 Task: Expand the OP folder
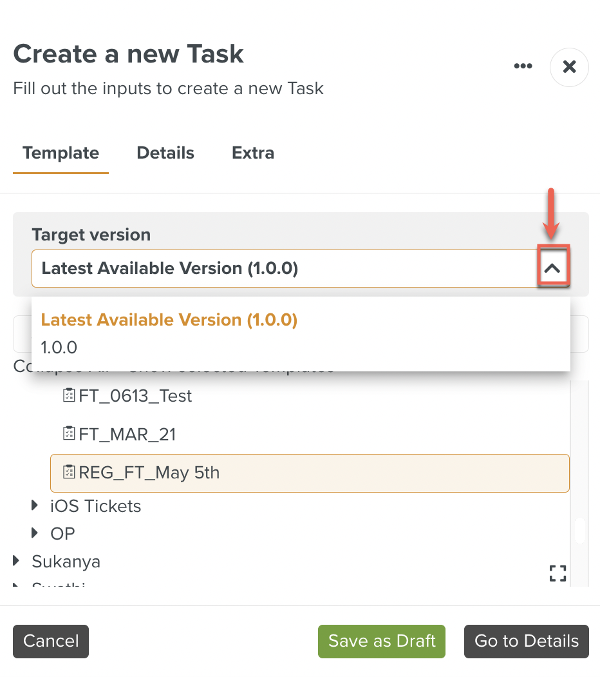(35, 533)
